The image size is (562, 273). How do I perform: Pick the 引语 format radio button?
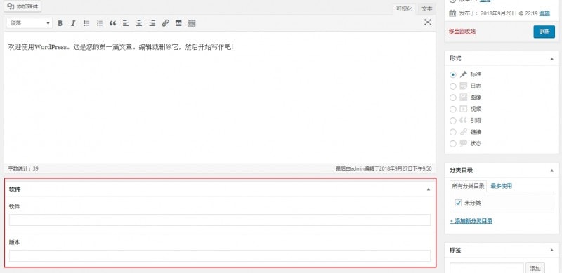point(453,121)
